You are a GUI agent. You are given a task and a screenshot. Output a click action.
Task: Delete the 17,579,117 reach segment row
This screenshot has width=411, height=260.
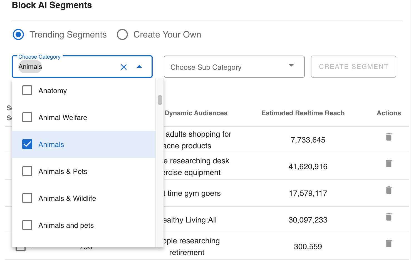click(x=389, y=190)
